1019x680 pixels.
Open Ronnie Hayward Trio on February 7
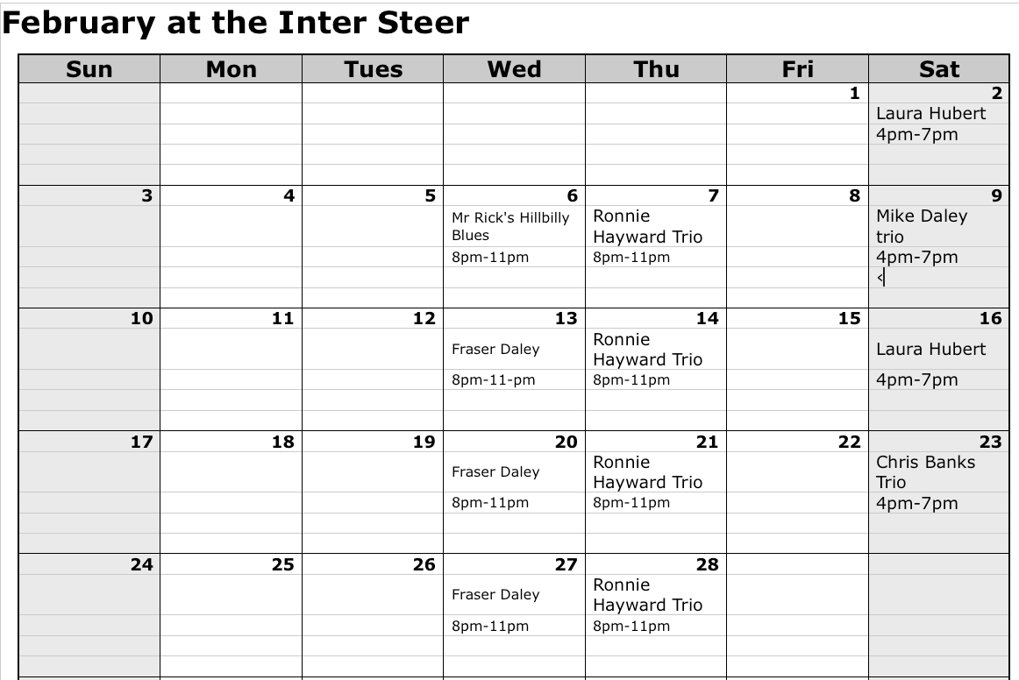647,226
